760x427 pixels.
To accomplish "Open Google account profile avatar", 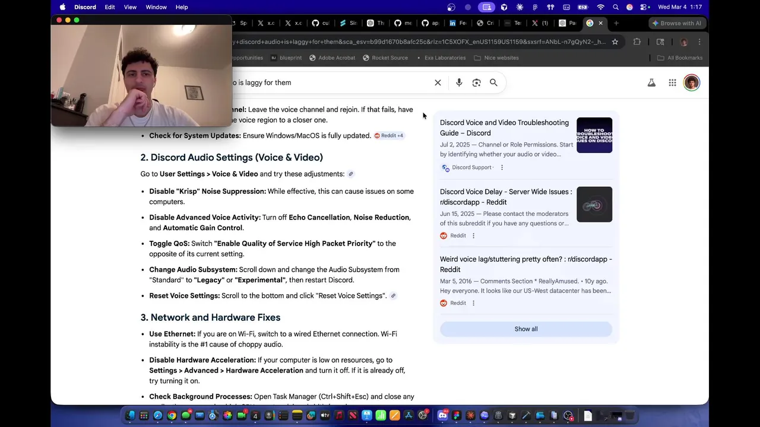I will (691, 83).
